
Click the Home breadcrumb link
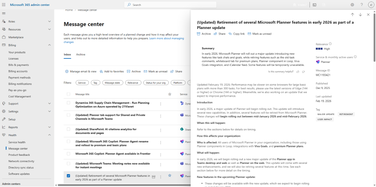tap(69, 10)
